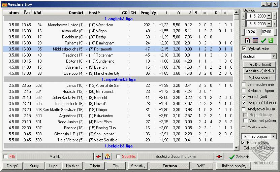Click the Analýza kursů button
The height and width of the screenshot is (172, 280).
pyautogui.click(x=259, y=65)
